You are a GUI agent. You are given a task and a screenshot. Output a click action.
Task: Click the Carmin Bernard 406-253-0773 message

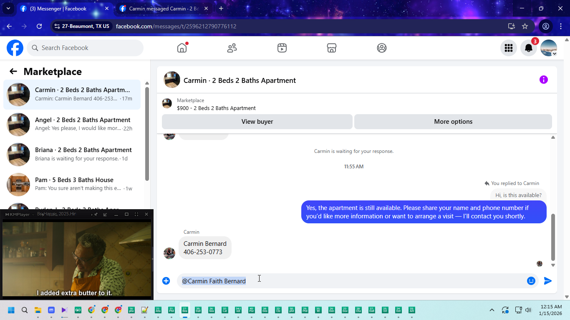(x=205, y=248)
